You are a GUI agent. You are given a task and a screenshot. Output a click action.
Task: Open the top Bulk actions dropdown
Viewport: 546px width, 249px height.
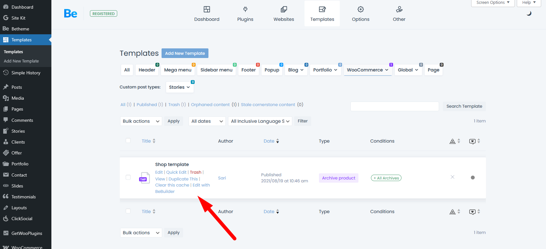[x=141, y=121]
